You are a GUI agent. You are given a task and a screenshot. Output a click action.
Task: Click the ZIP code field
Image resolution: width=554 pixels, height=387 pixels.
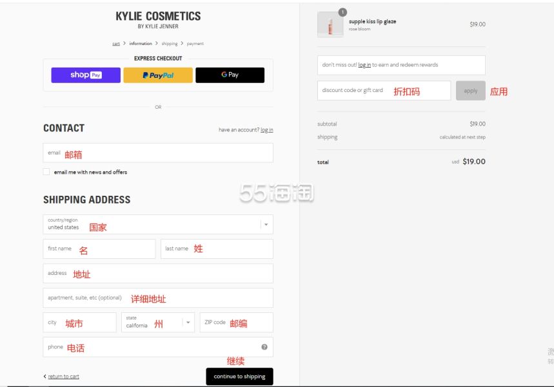(236, 323)
